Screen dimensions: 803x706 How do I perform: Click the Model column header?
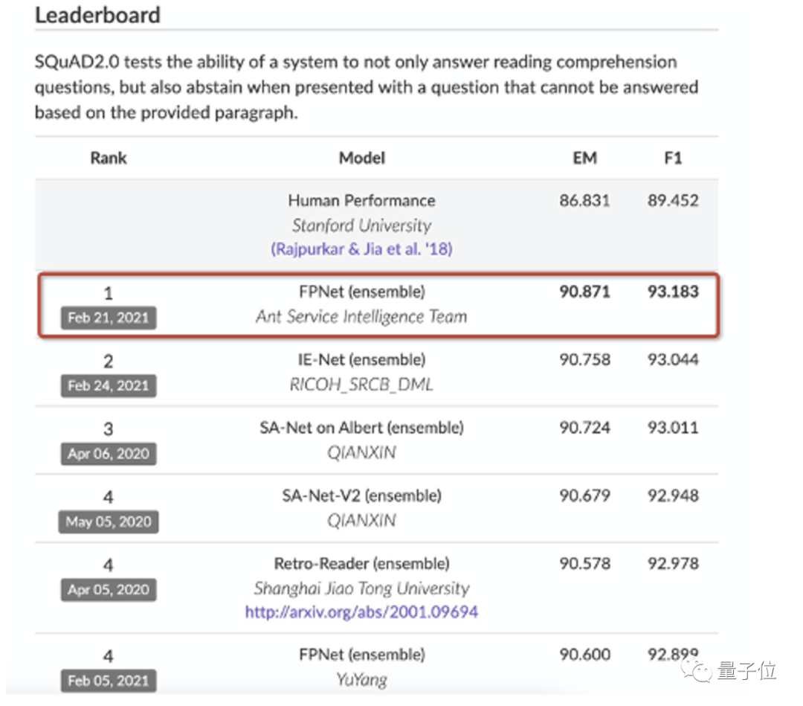361,158
